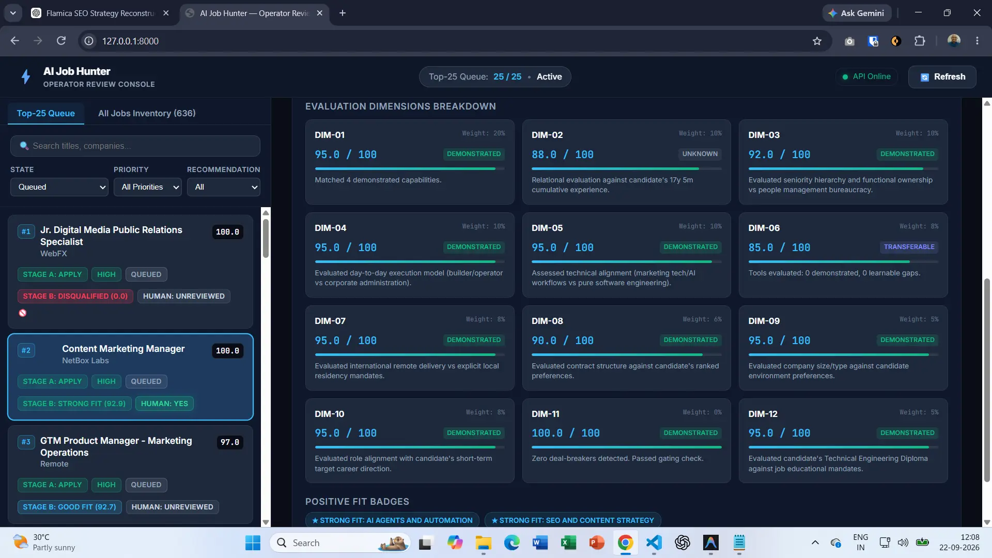
Task: Open Copilot from the taskbar
Action: pyautogui.click(x=455, y=543)
